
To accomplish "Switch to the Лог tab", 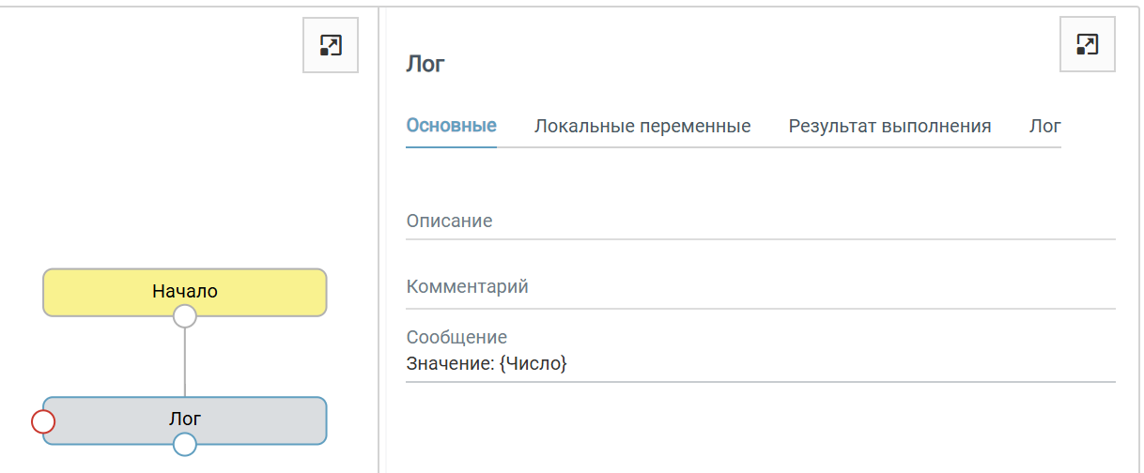I will coord(1044,126).
